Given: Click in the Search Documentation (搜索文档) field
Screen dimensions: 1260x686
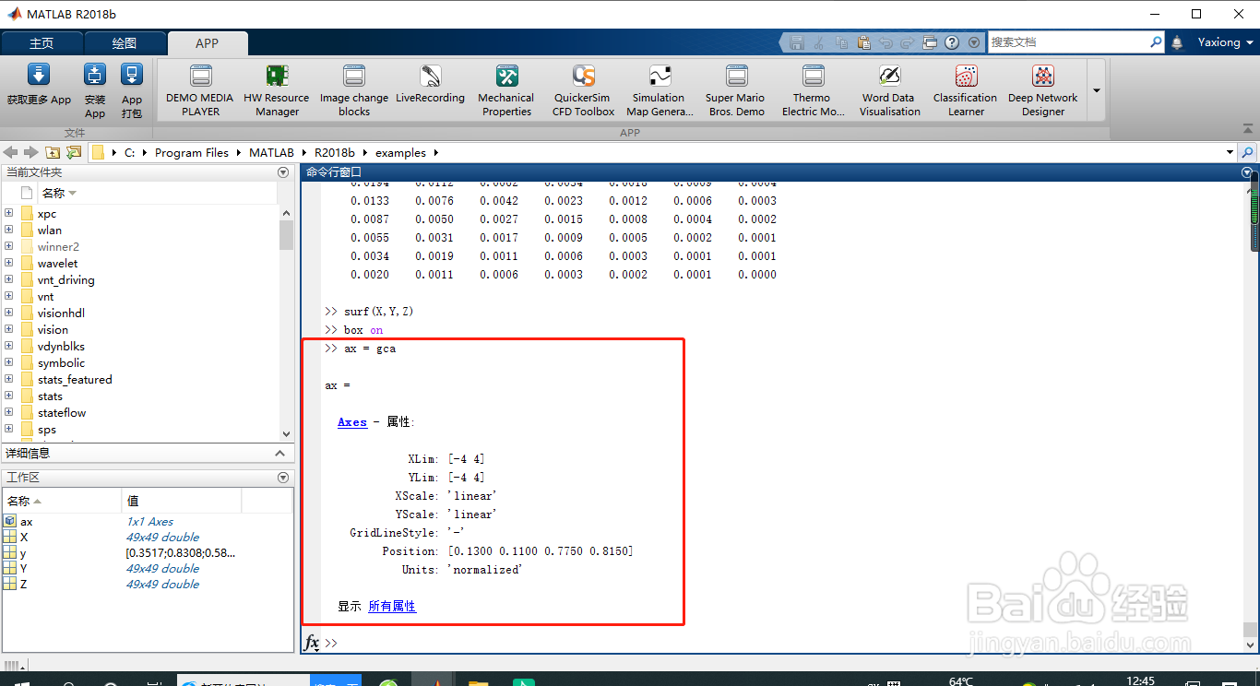Looking at the screenshot, I should [1068, 42].
